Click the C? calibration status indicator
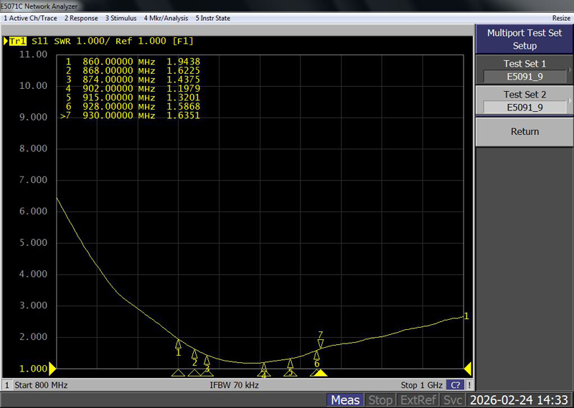Viewport: 574px width, 408px height. click(x=456, y=385)
